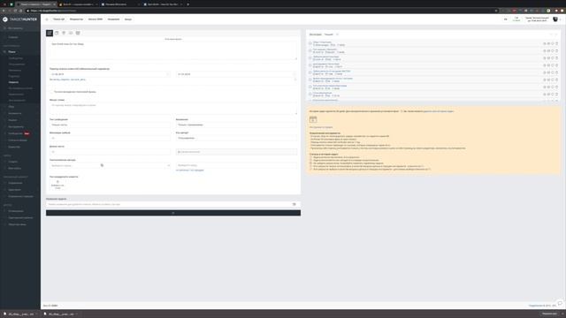This screenshot has height=318, width=566.
Task: Click the first action icon on the first task row
Action: tap(545, 43)
